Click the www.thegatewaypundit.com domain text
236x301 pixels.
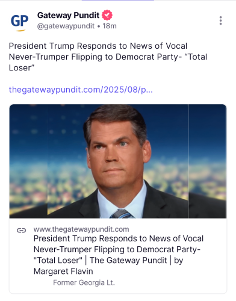[81, 229]
